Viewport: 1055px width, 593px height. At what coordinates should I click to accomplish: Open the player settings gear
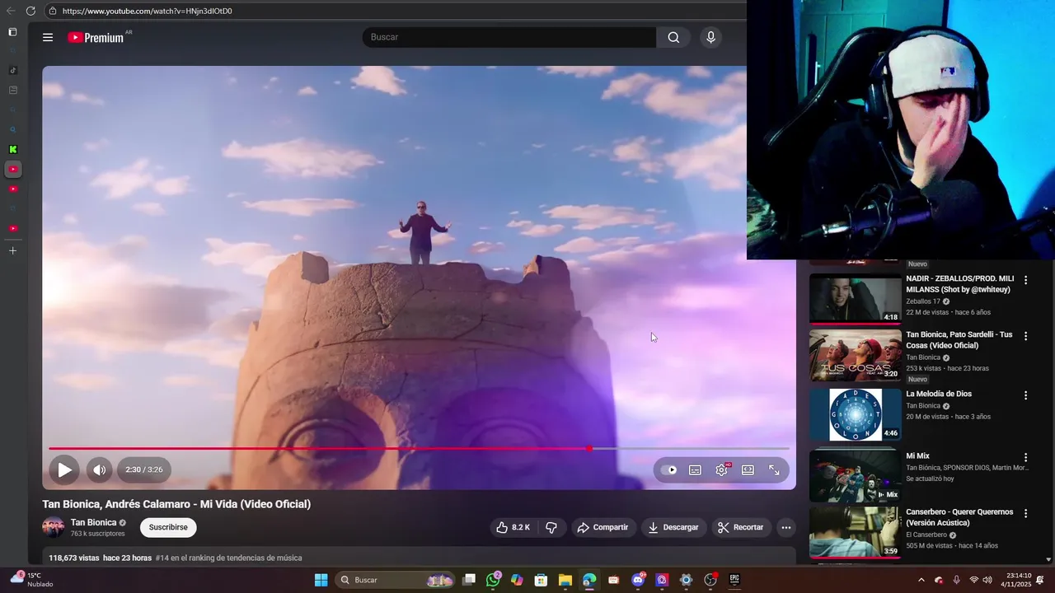(x=721, y=470)
